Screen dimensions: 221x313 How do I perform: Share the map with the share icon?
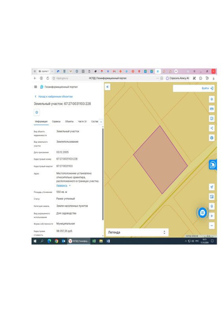point(212,128)
